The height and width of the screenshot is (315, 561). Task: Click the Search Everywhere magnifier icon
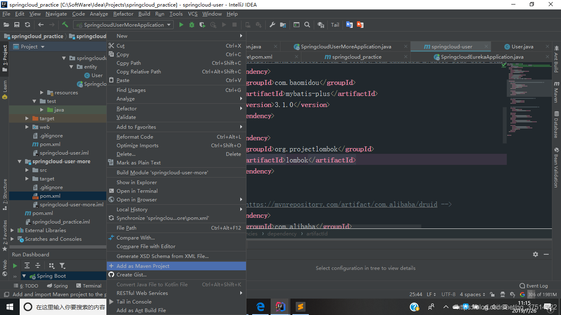point(307,25)
